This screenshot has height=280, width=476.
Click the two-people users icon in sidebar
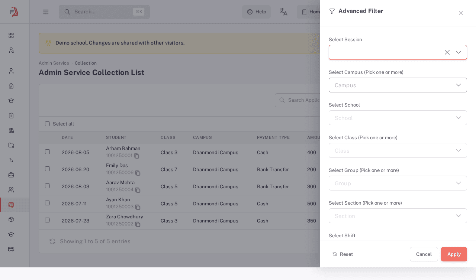click(x=11, y=190)
